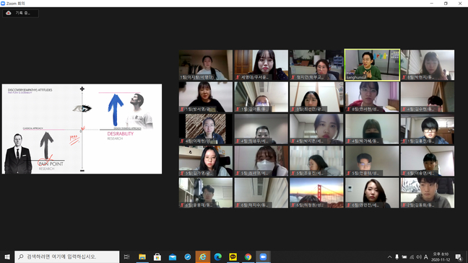Screen dimensions: 468x263
Task: Toggle the Korean/English IME mode indicator
Action: 426,257
